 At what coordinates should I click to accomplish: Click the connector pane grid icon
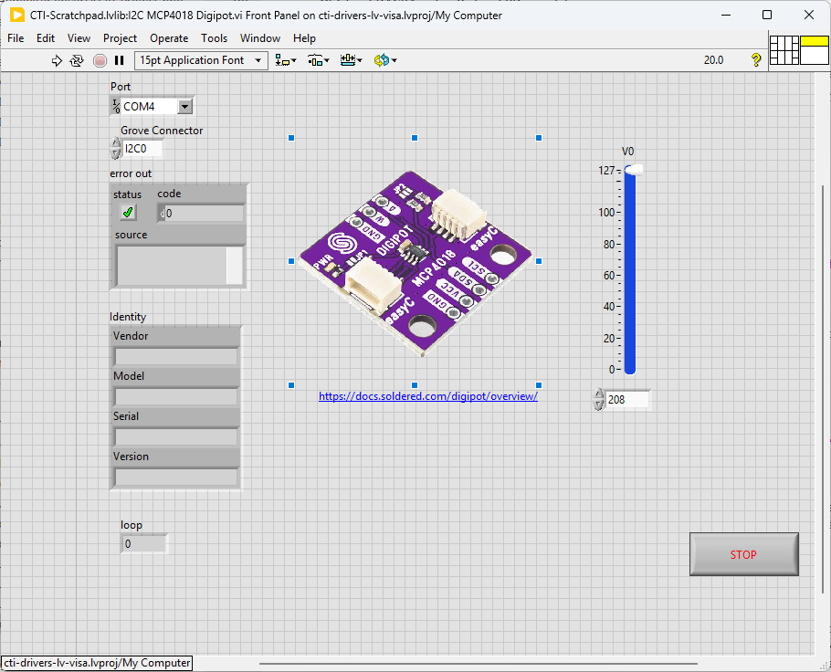pyautogui.click(x=784, y=50)
